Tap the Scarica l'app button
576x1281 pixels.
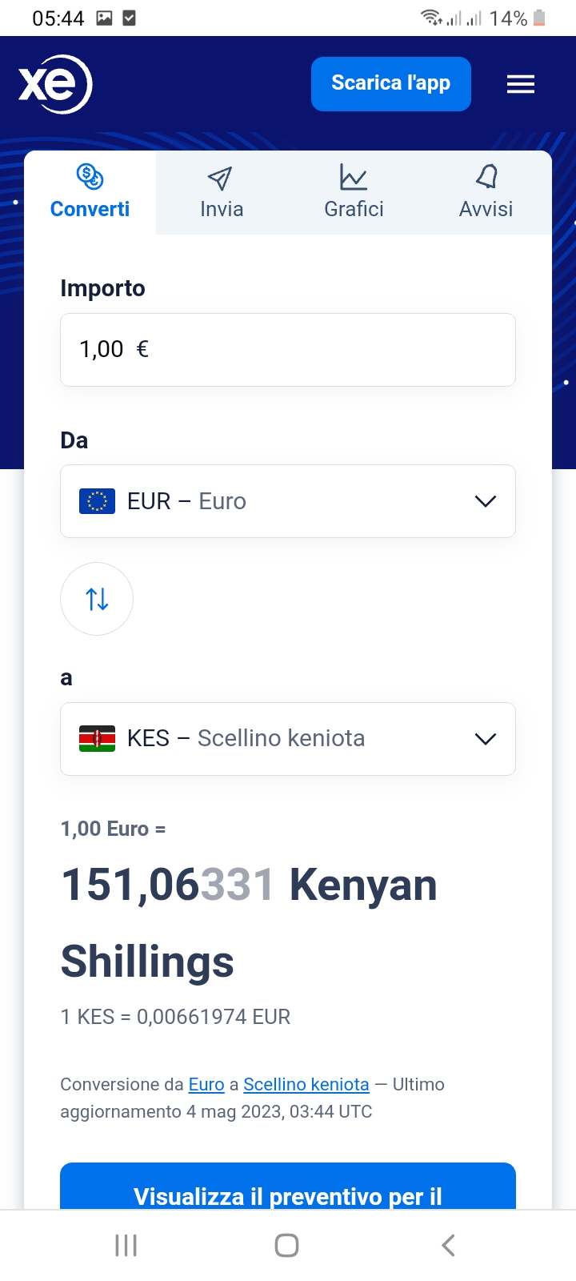[x=390, y=83]
